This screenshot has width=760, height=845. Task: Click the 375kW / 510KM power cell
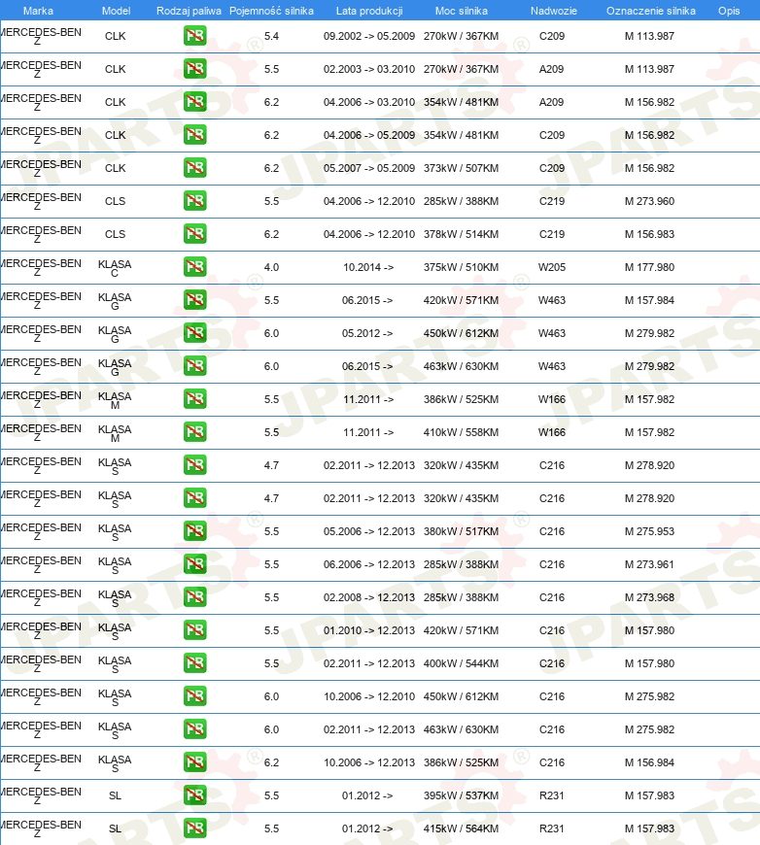click(462, 267)
